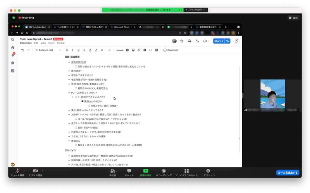Open the Edit menu
Screen dimensions: 310x193
(x=36, y=43)
